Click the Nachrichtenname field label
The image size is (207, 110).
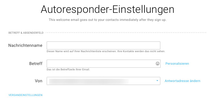coord(25,45)
